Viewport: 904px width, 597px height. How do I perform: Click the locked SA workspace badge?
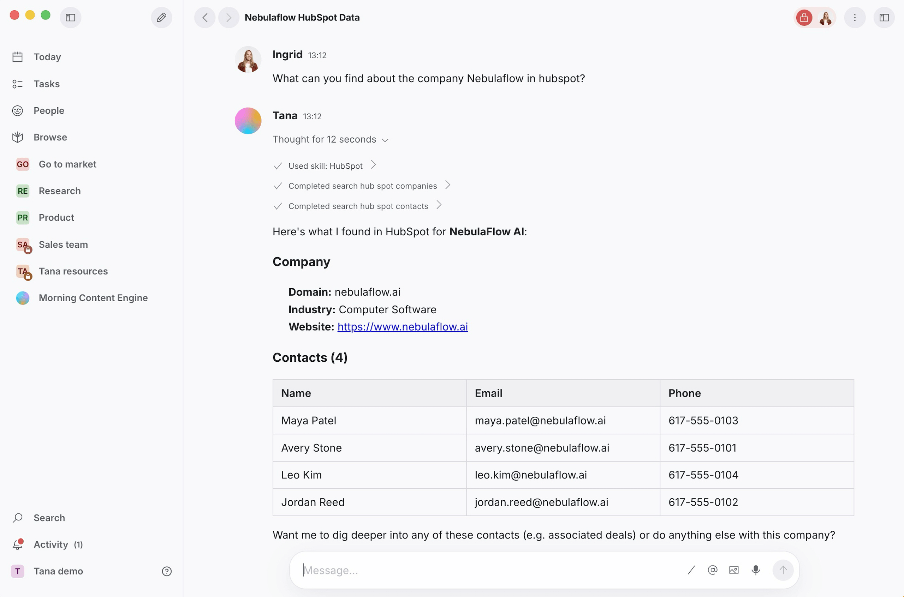pos(24,245)
